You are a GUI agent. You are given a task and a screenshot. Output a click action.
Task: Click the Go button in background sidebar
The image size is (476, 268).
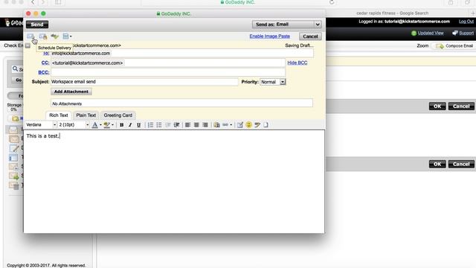(19, 80)
